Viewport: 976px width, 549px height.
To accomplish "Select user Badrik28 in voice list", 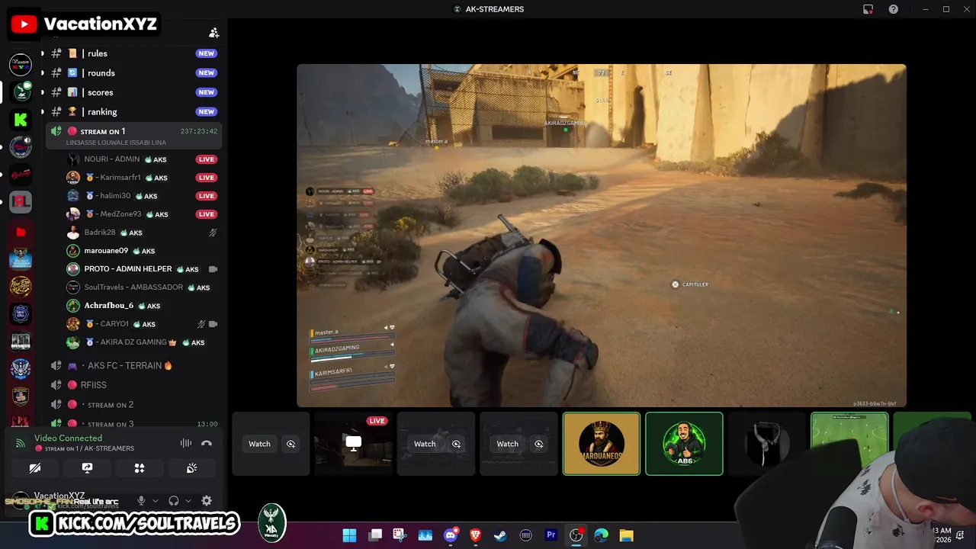I will pos(143,233).
